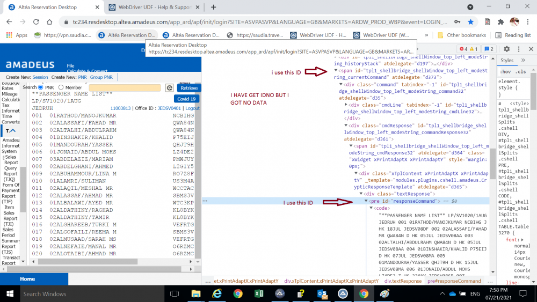Open a new browser tab

(x=213, y=7)
